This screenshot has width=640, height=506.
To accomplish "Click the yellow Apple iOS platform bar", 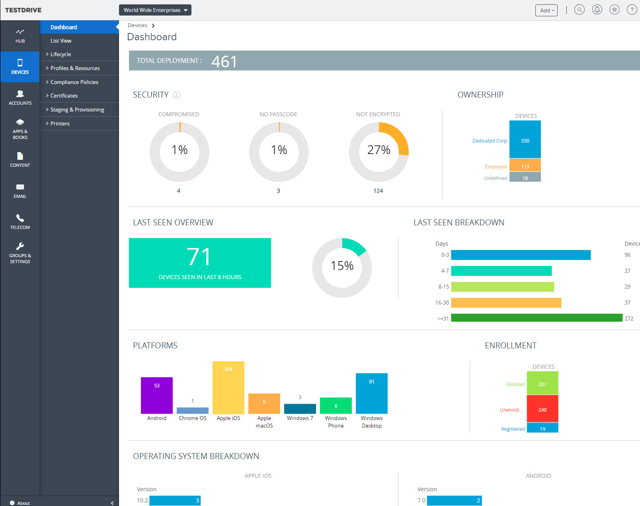I will pyautogui.click(x=228, y=388).
